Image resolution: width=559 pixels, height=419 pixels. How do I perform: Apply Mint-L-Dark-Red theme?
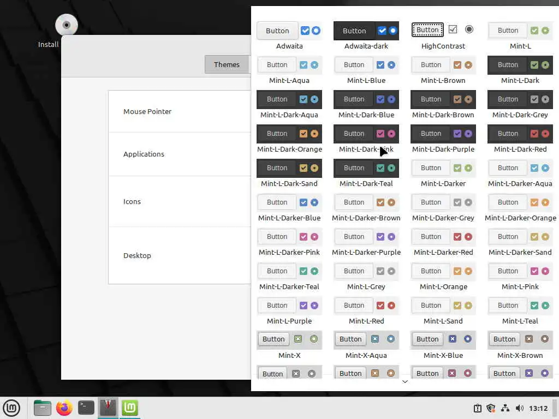pyautogui.click(x=520, y=139)
